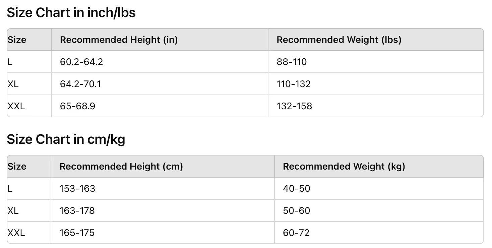Viewport: 492px width, 248px height.
Task: Click the 153-163 height cell
Action: click(x=77, y=189)
